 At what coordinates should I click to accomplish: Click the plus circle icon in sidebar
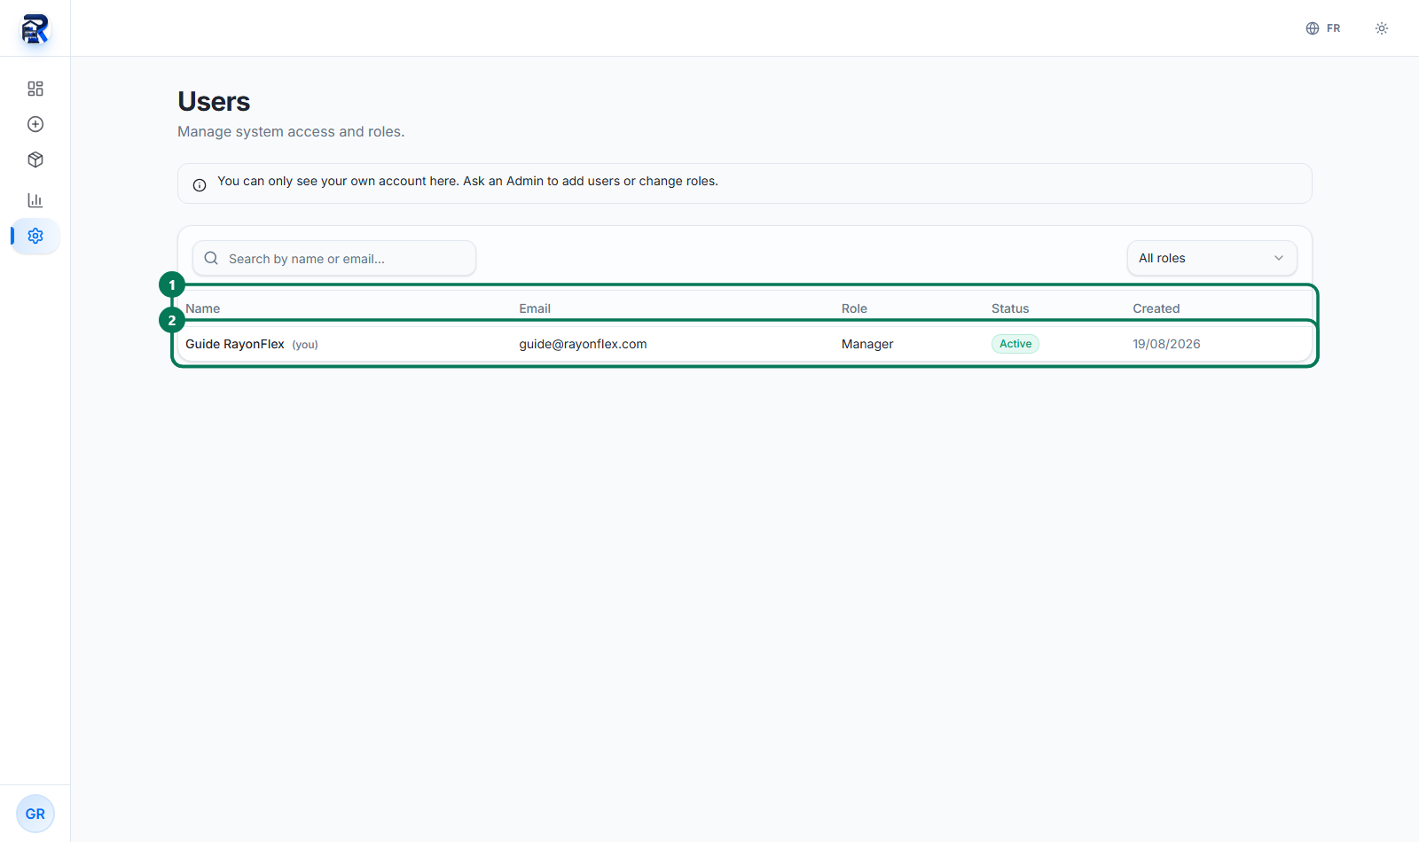[x=35, y=124]
